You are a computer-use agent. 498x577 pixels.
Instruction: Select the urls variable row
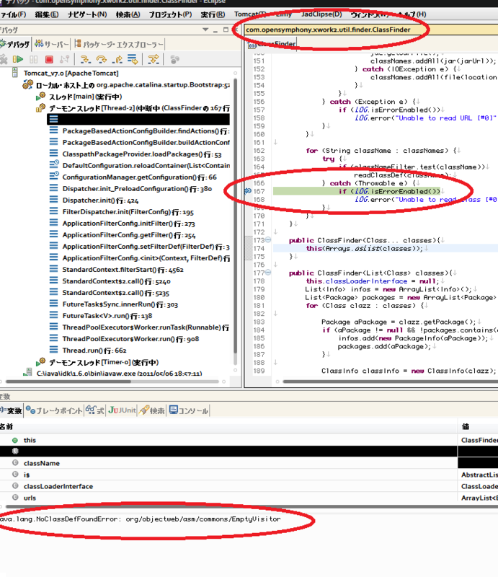click(x=249, y=498)
